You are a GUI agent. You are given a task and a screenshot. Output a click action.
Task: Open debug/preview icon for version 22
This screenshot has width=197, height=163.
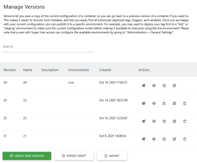click(154, 121)
